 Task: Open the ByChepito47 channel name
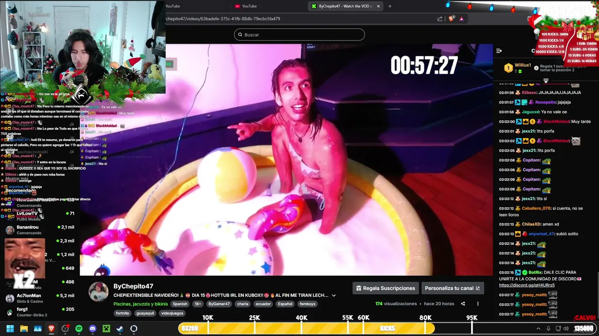[133, 286]
